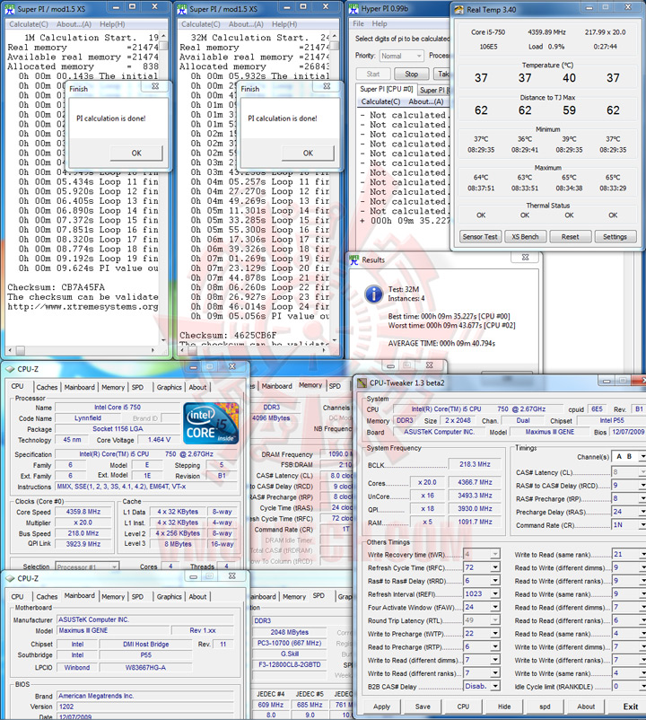This screenshot has width=646, height=720.
Task: Open the Priority dropdown in Hyper PI
Action: coord(401,56)
